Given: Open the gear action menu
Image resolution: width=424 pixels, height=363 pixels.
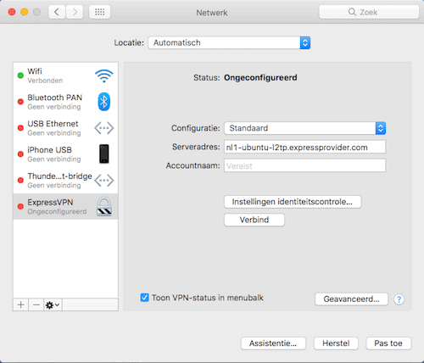Looking at the screenshot, I should point(53,304).
